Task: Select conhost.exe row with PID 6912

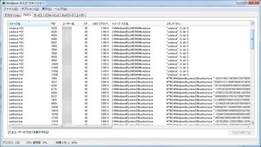Action: 129,97
